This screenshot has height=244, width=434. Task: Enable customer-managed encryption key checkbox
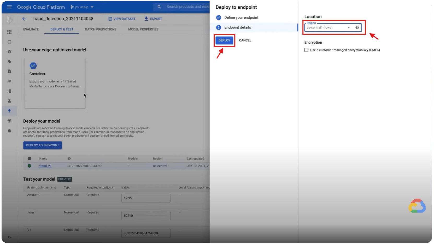click(x=306, y=50)
